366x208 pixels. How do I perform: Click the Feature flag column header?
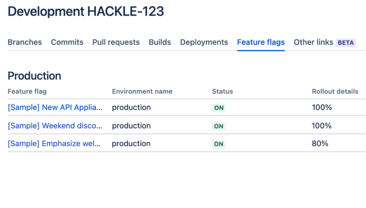tap(27, 92)
